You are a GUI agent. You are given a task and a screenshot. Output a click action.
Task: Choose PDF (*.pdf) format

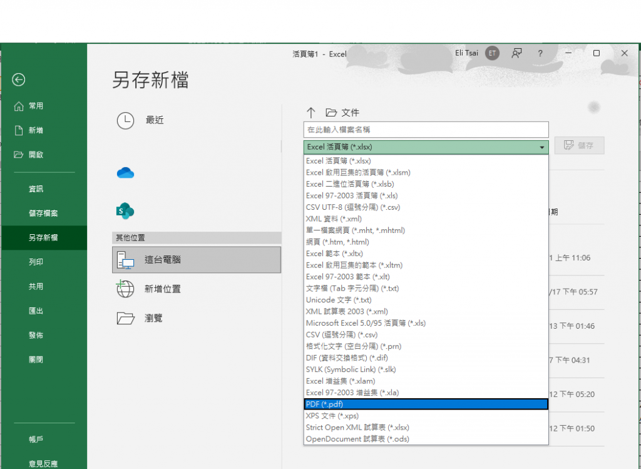pos(426,404)
